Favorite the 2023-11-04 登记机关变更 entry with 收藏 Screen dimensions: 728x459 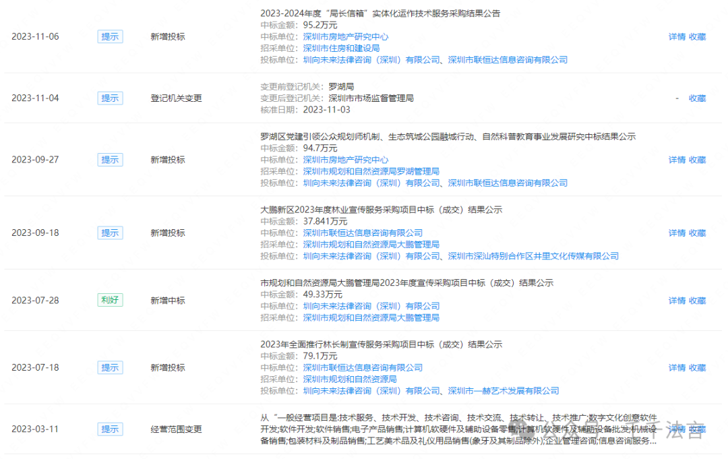(x=697, y=98)
